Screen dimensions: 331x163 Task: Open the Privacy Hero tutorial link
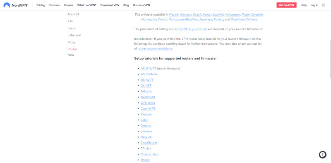coord(150,154)
